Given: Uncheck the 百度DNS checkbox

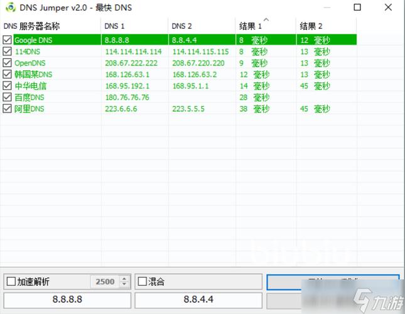Looking at the screenshot, I should coord(7,97).
